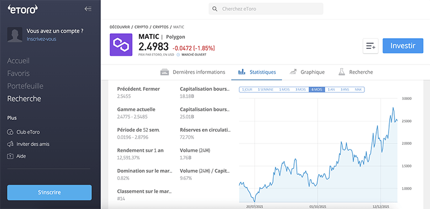Click the Graphique trend arrow icon
Screen dimensions: 430x209
click(x=293, y=72)
